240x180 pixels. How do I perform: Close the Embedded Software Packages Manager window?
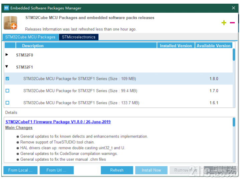(233, 8)
